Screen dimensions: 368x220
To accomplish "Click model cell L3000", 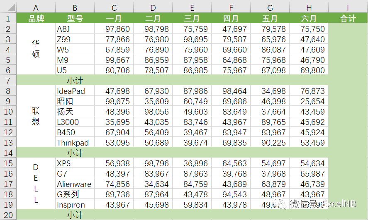I will pos(75,122).
